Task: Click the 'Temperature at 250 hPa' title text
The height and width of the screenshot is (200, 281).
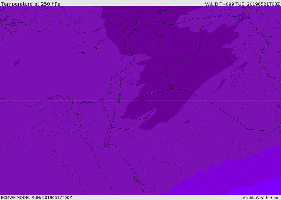Action: (x=31, y=4)
